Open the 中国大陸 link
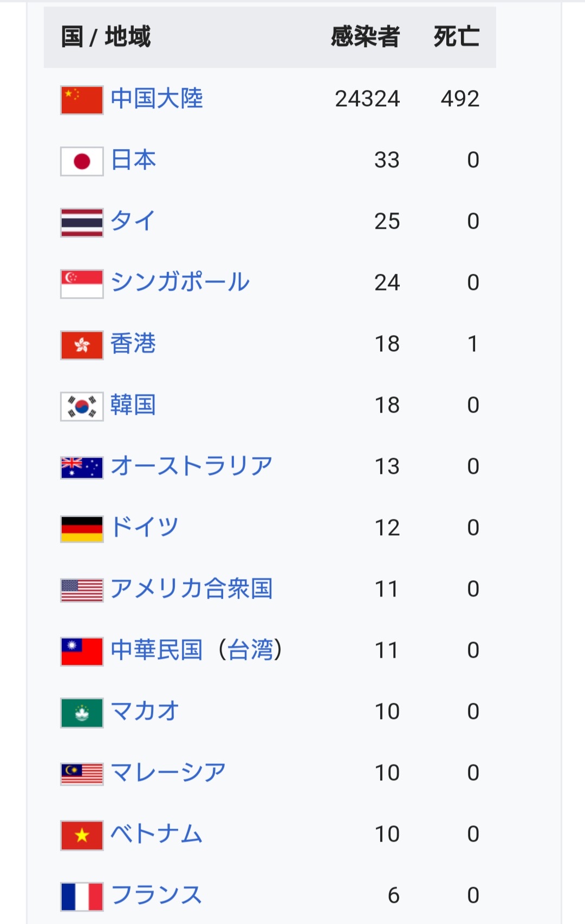This screenshot has width=585, height=924. pos(157,99)
